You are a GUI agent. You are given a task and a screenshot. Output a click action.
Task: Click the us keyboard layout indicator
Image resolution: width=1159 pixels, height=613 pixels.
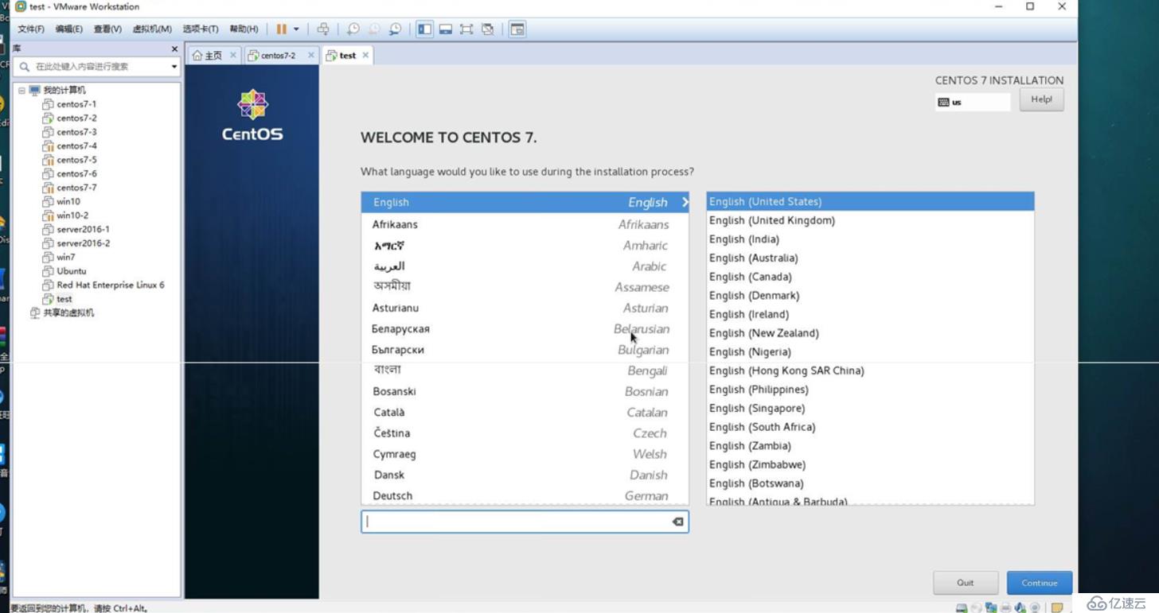click(972, 102)
